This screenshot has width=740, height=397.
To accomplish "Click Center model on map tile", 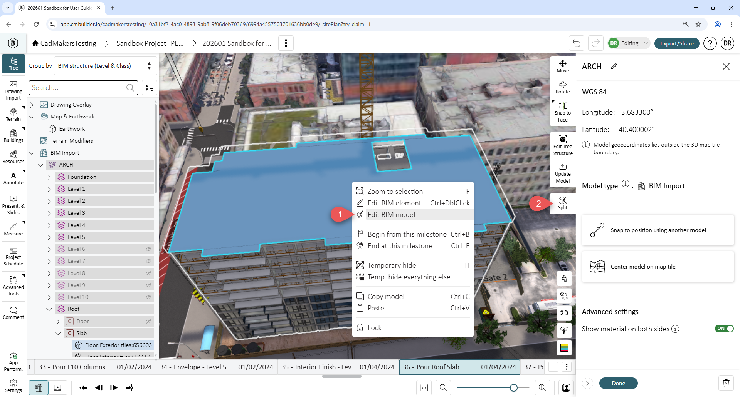I will [x=658, y=267].
